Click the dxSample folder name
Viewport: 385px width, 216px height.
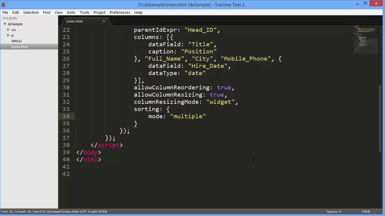point(15,24)
